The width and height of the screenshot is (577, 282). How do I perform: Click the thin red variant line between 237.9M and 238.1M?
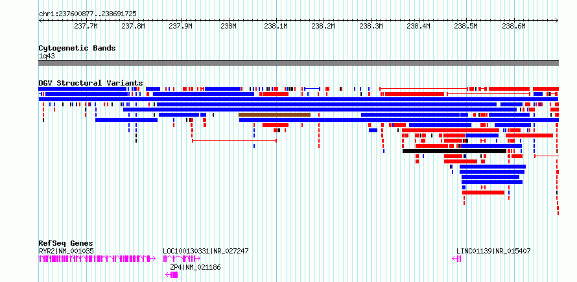(x=234, y=140)
